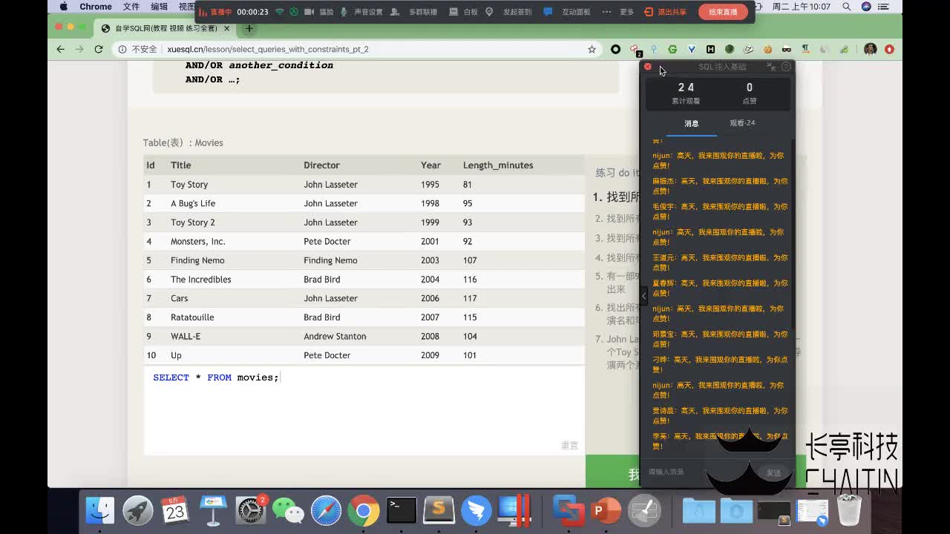Viewport: 950px width, 534px height.
Task: Click the shrink icon on the chat panel header
Action: pyautogui.click(x=771, y=67)
